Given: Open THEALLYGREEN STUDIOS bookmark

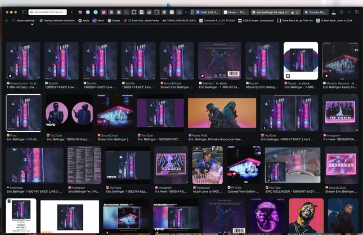Looking at the screenshot, I should click(179, 20).
